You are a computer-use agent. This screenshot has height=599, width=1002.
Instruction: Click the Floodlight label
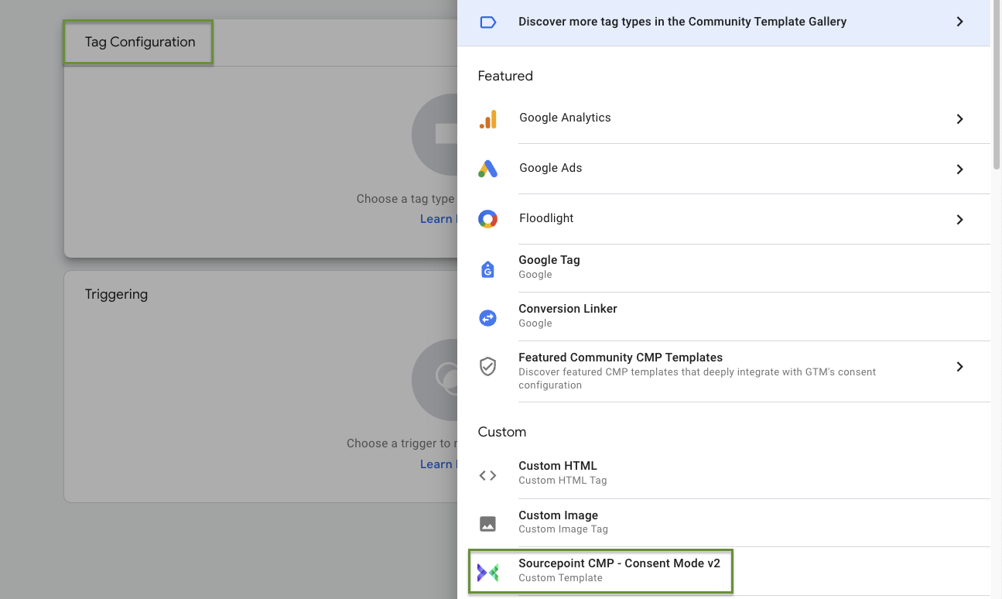click(x=546, y=218)
